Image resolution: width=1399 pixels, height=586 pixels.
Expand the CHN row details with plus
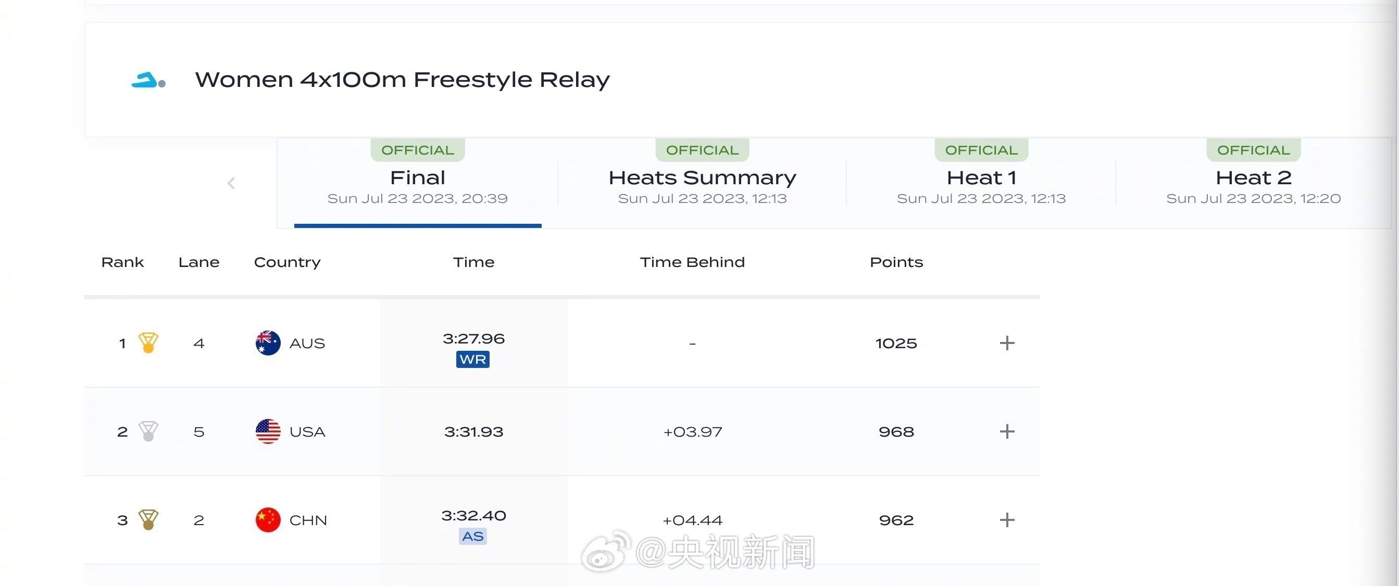point(1006,520)
